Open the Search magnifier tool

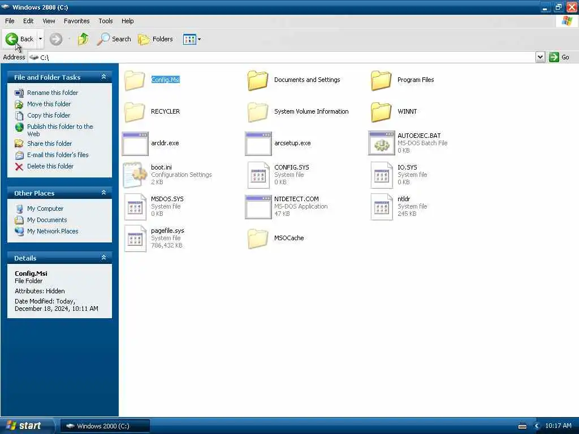(x=114, y=39)
